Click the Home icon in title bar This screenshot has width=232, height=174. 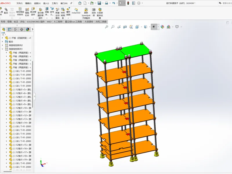(x=80, y=3)
